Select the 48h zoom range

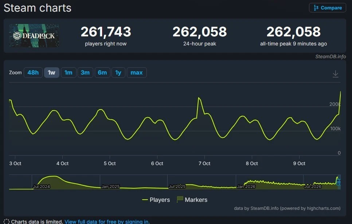click(33, 73)
